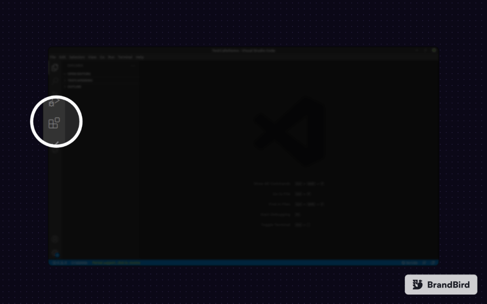Open the Terminal menu
This screenshot has width=487, height=304.
pyautogui.click(x=125, y=57)
